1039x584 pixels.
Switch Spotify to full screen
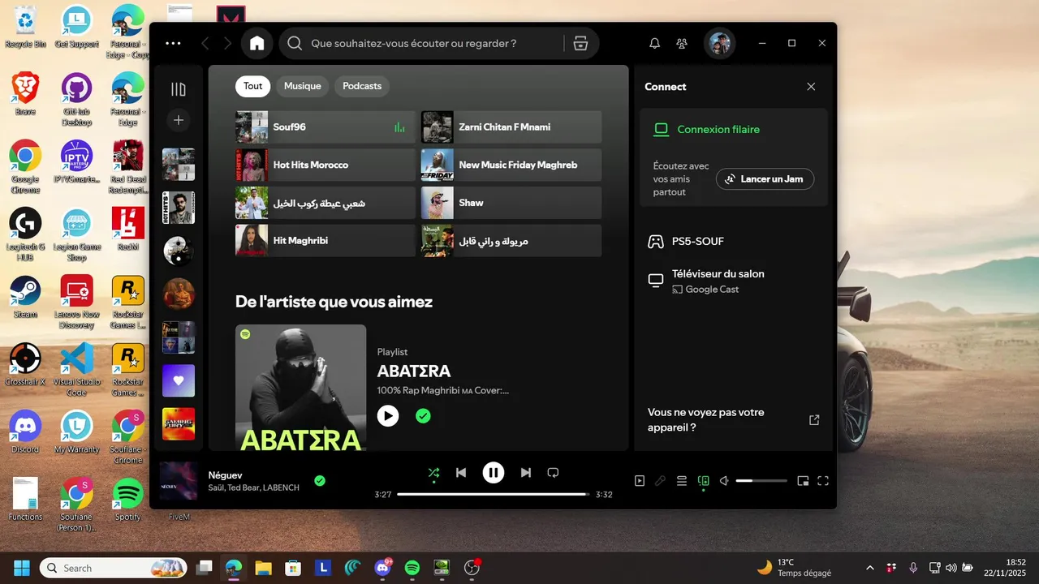(823, 481)
